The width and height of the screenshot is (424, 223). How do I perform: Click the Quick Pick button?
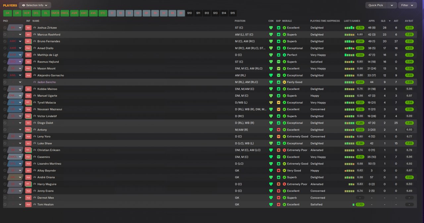tap(377, 5)
